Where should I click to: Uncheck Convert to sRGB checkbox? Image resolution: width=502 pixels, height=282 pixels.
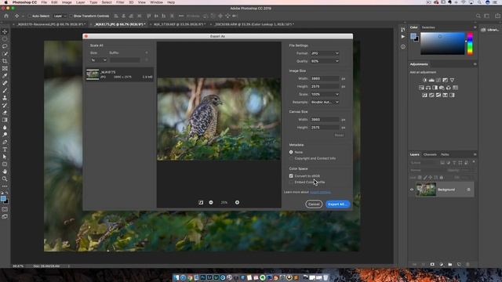(x=291, y=175)
